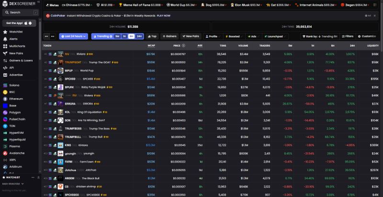Screen dimensions: 383x197
Task: Open the Customize button
Action: click(x=367, y=36)
